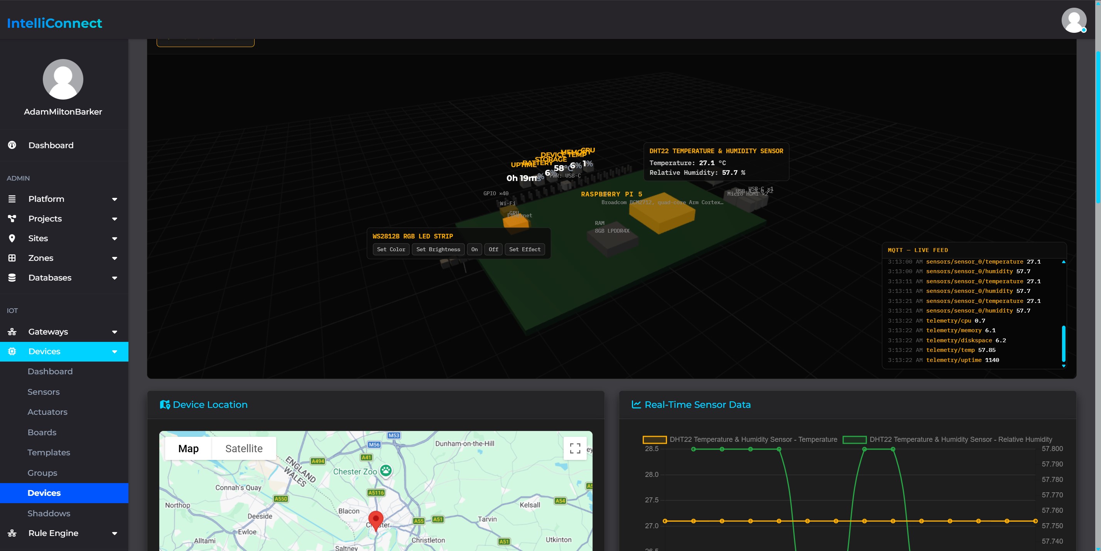The width and height of the screenshot is (1101, 551).
Task: Expand the Gateways menu arrow
Action: pyautogui.click(x=115, y=332)
